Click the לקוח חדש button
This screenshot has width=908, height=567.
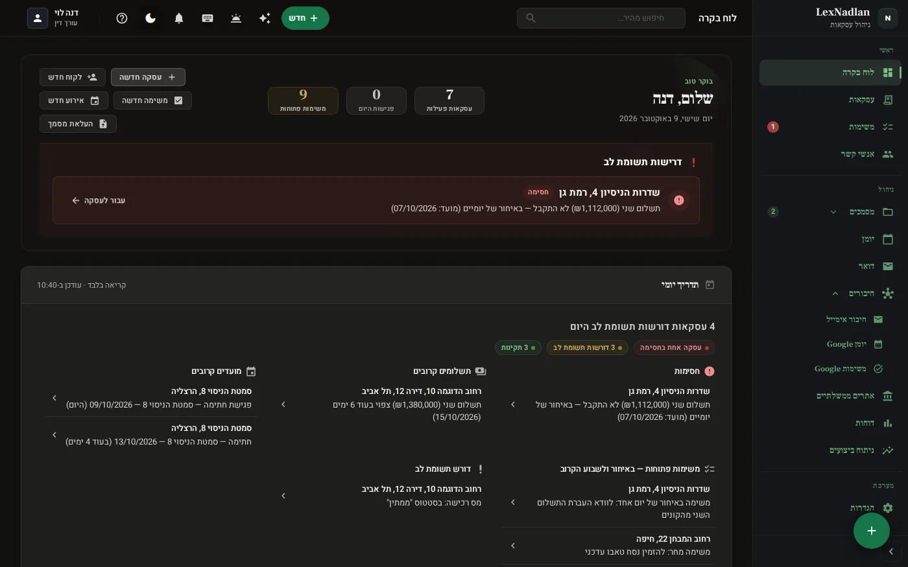click(x=73, y=77)
